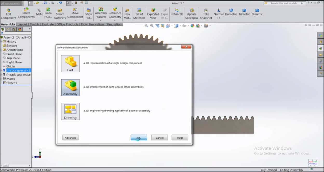Click the Insert Components tool icon

(x=26, y=10)
